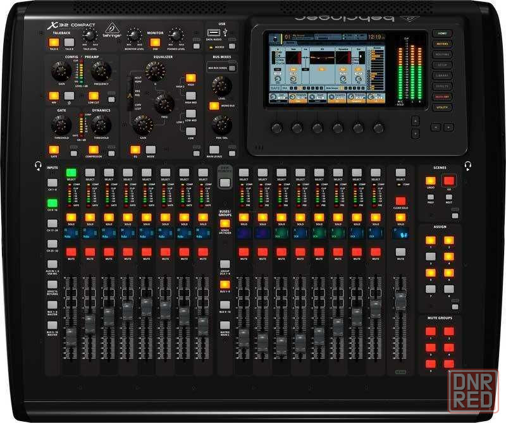The height and width of the screenshot is (423, 506).
Task: Hit the Clear Solo button
Action: point(400,201)
